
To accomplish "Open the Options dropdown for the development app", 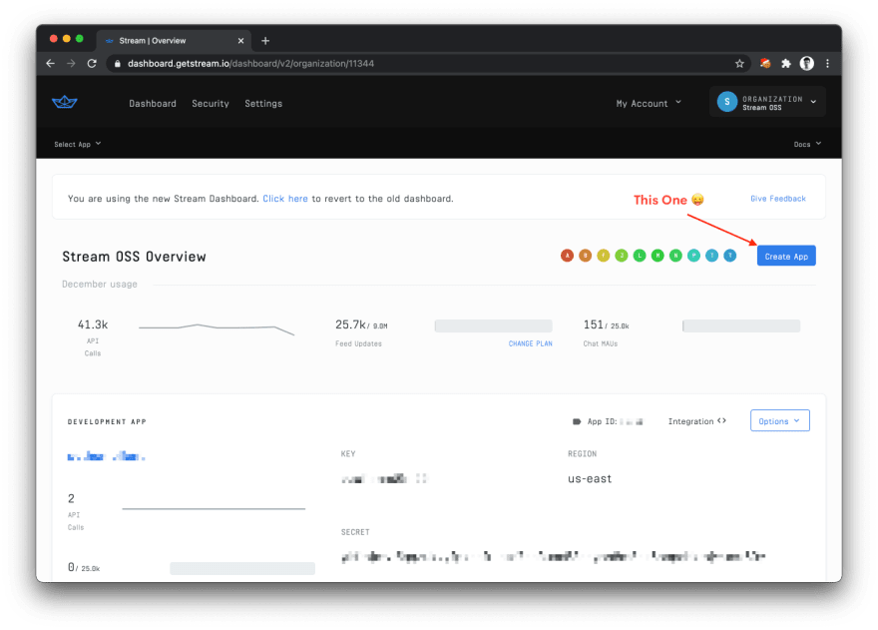I will click(x=780, y=421).
